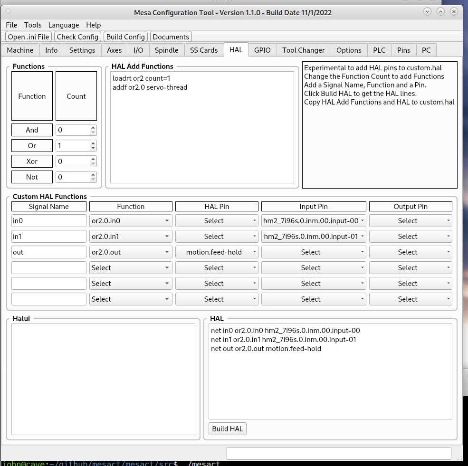Switch to the Options tab
Viewport: 468px width, 466px height.
(349, 50)
